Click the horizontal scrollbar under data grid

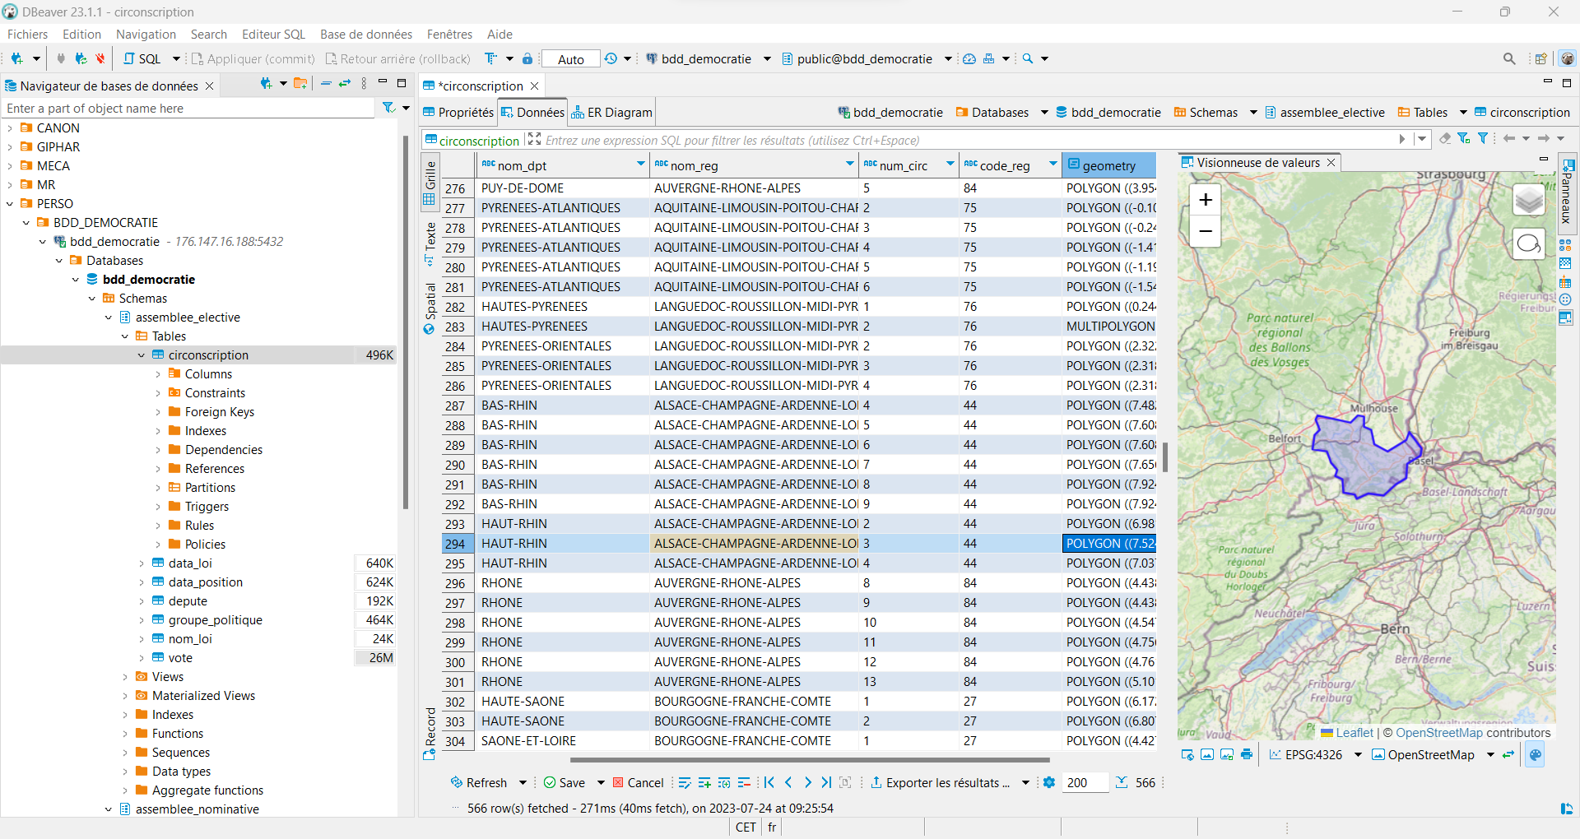click(809, 760)
